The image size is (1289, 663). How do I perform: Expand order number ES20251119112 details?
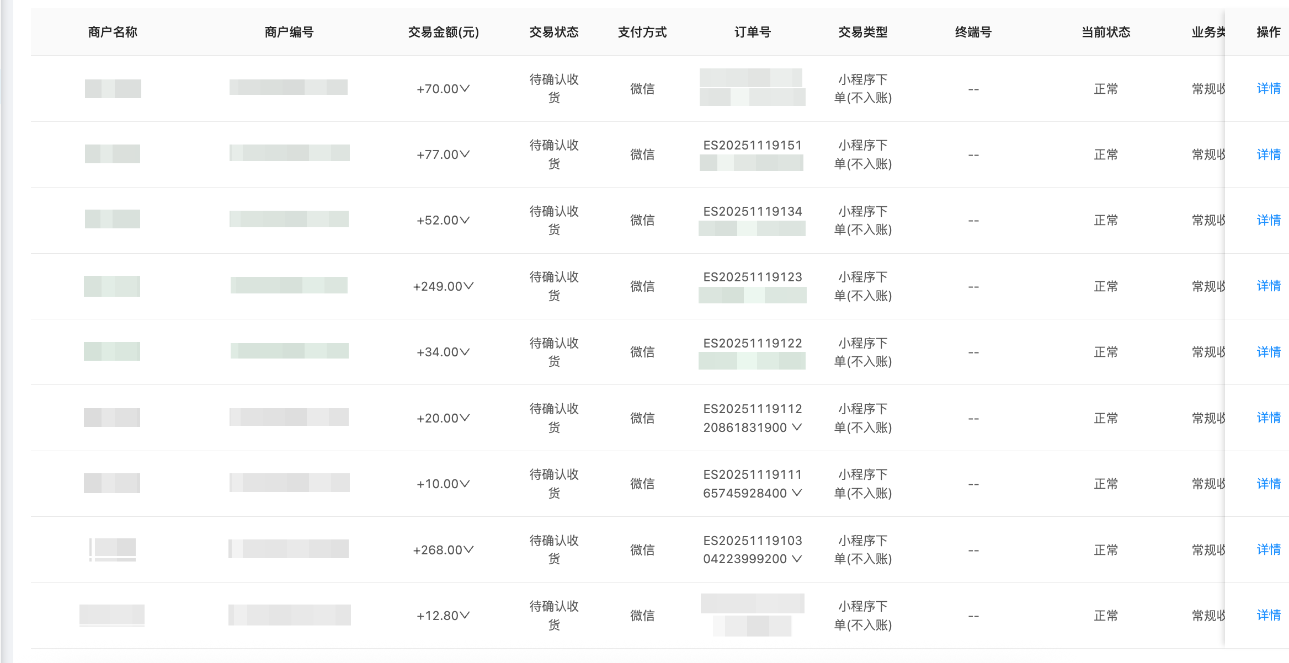pyautogui.click(x=797, y=427)
